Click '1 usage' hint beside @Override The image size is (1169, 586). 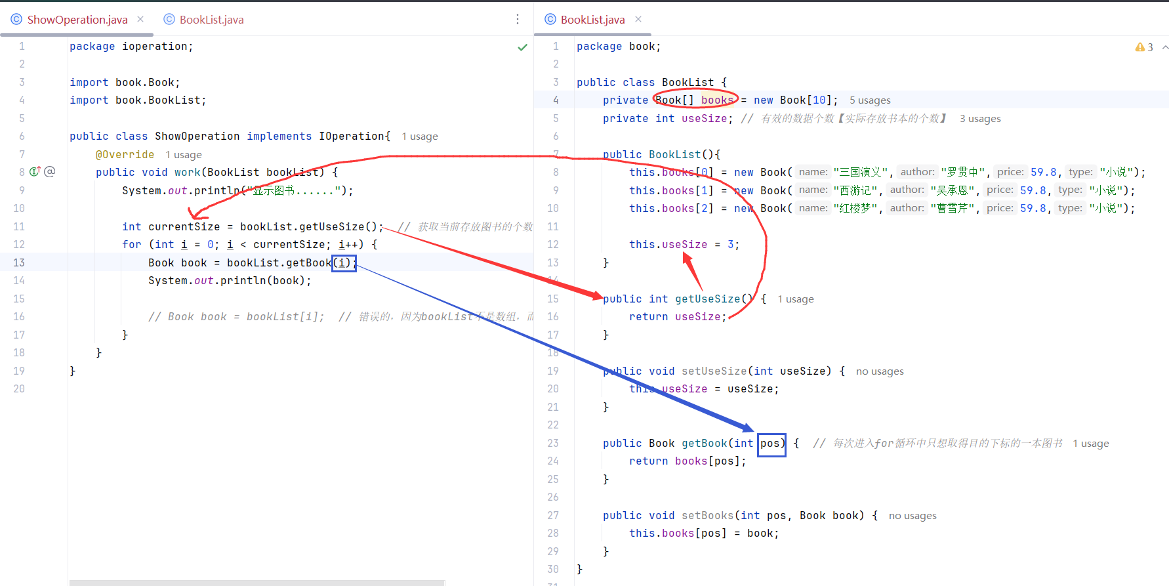tap(184, 155)
